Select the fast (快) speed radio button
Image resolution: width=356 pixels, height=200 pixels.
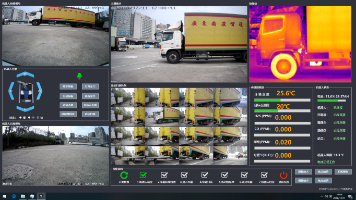click(x=38, y=118)
